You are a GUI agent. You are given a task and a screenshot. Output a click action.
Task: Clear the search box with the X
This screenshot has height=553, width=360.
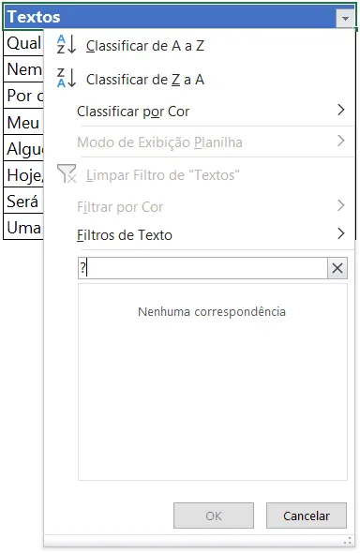[x=337, y=268]
